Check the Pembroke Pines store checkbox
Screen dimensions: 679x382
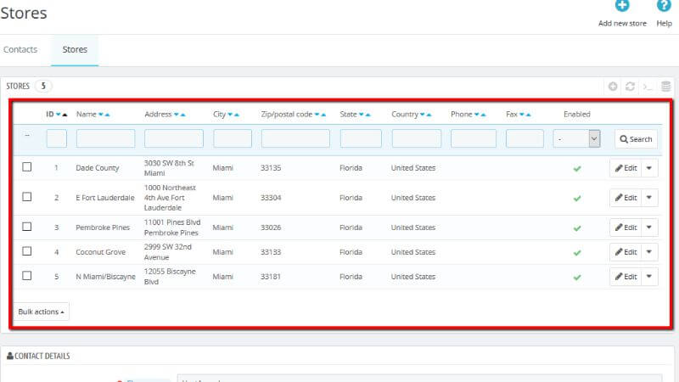tap(27, 227)
